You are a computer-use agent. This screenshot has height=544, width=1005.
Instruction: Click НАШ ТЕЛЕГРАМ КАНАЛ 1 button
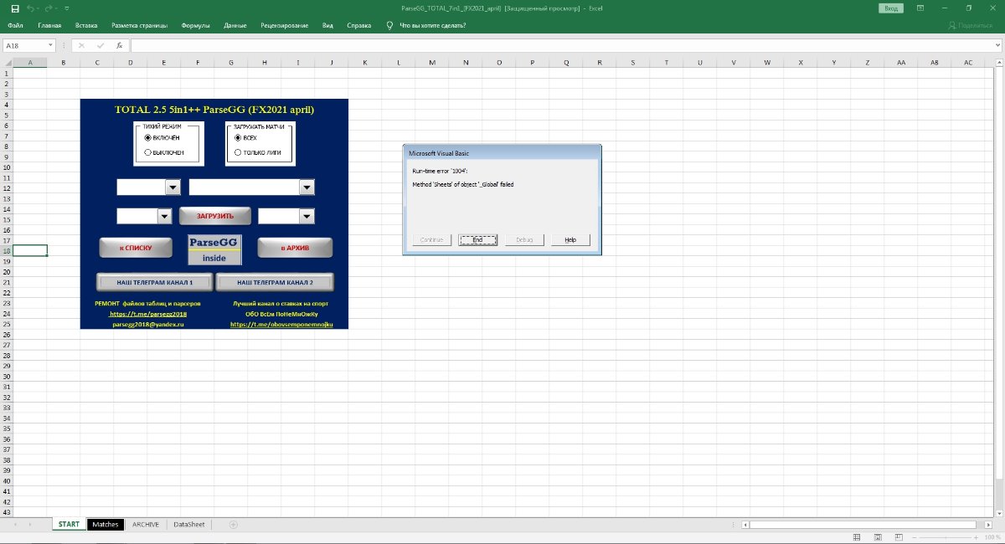(x=155, y=282)
